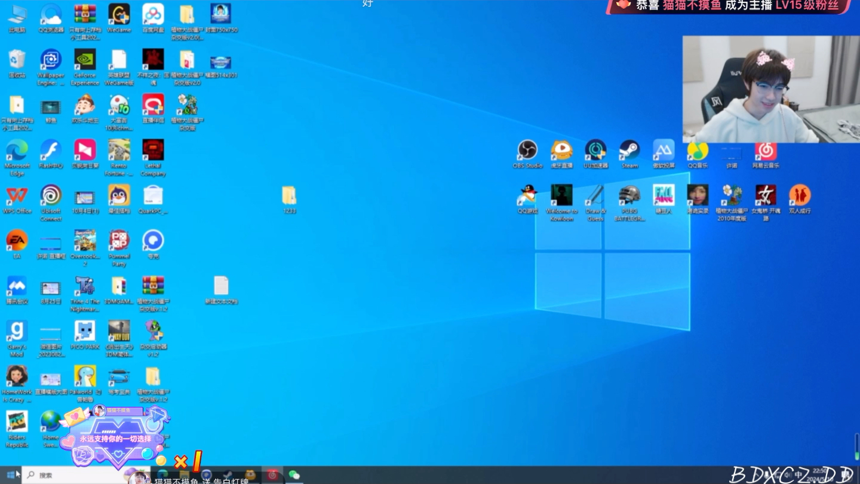Launch Garry's Mod shortcut

point(17,340)
